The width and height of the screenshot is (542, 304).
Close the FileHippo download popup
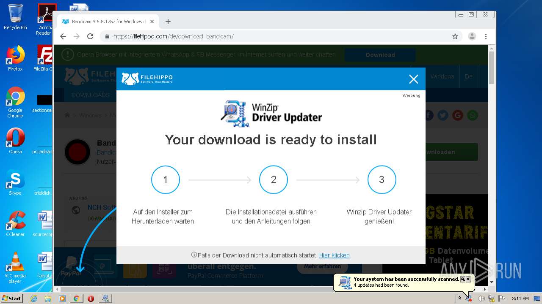pos(413,79)
